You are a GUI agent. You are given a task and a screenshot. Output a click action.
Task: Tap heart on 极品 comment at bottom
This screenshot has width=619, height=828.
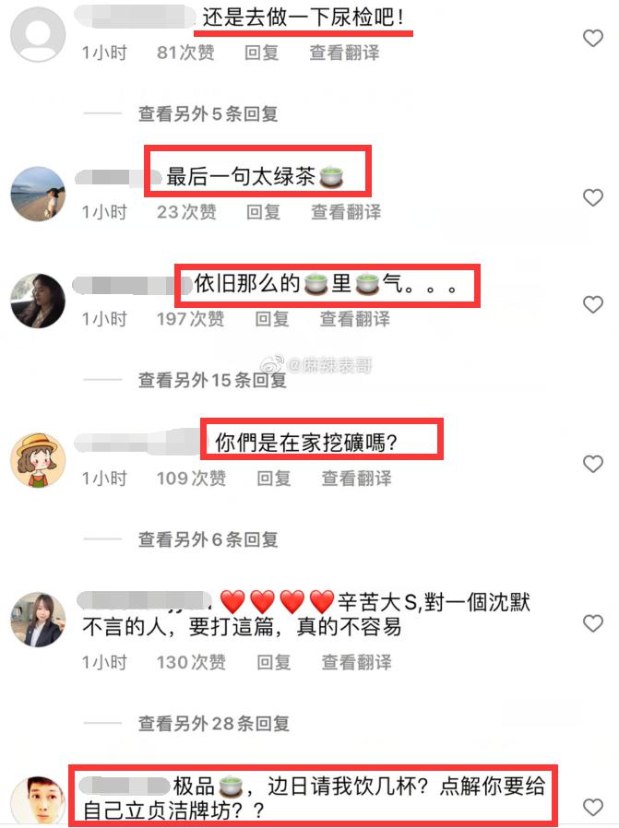(592, 807)
